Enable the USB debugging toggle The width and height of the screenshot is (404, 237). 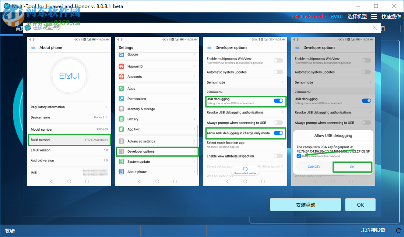pos(278,101)
